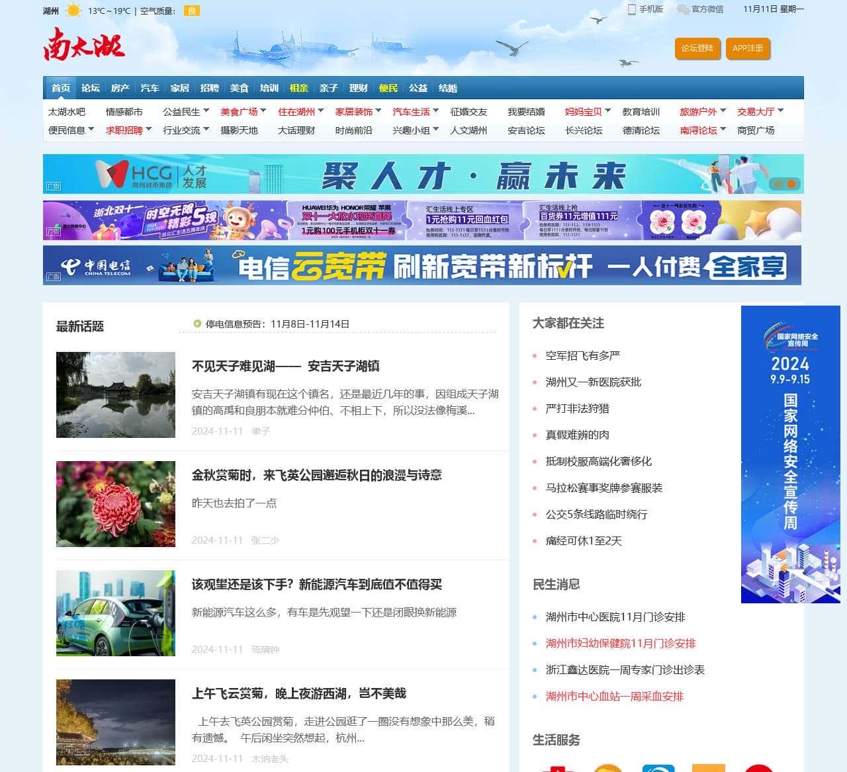This screenshot has width=847, height=772.
Task: Open article 金秋赏菊时，来飞英公园邂逅秋日的浪漫与诗意
Action: coord(317,475)
